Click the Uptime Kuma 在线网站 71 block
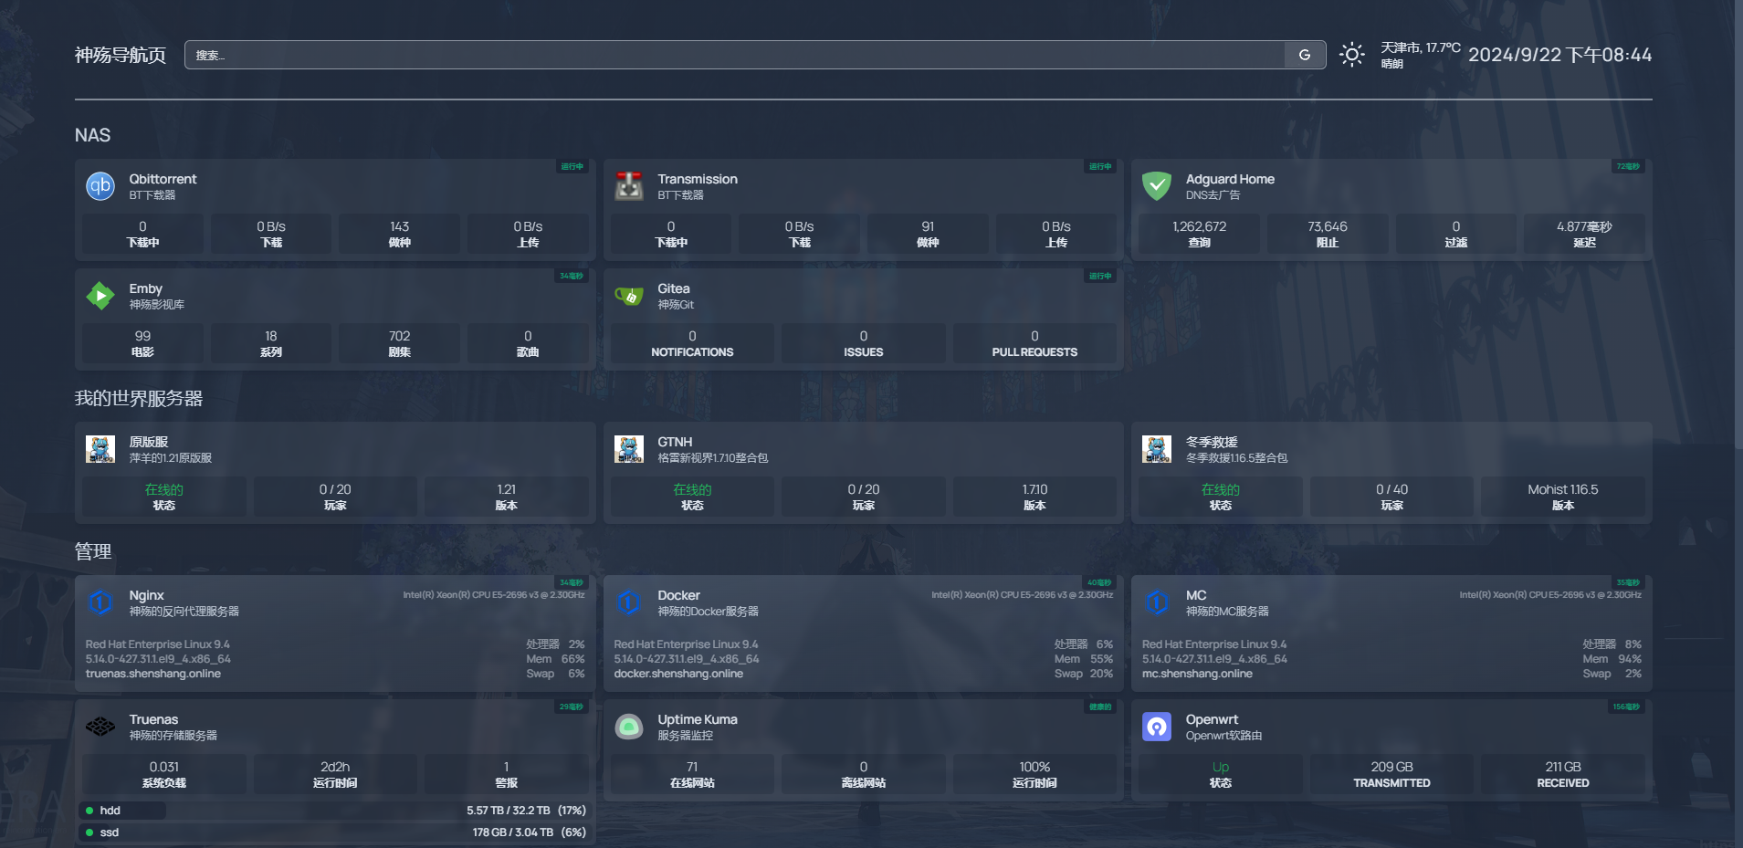1743x848 pixels. pyautogui.click(x=692, y=774)
